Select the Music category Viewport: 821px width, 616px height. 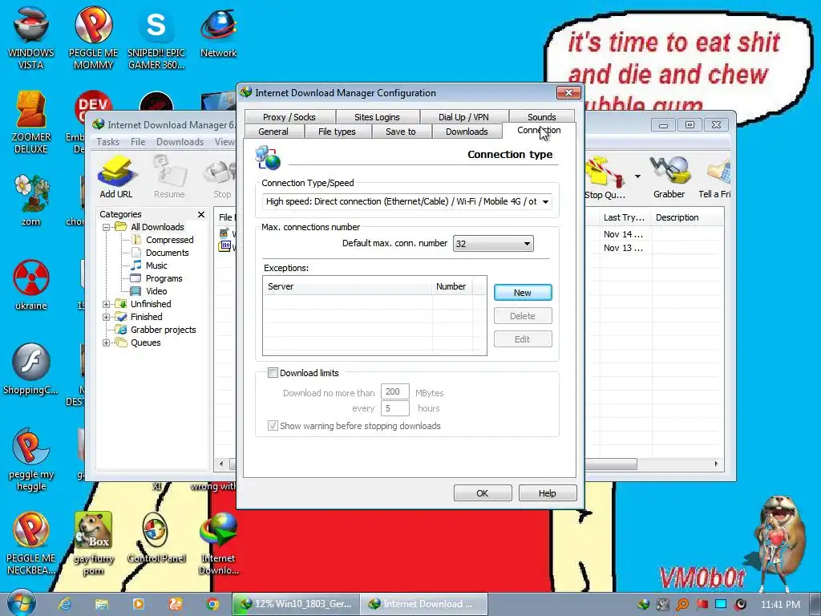point(156,265)
